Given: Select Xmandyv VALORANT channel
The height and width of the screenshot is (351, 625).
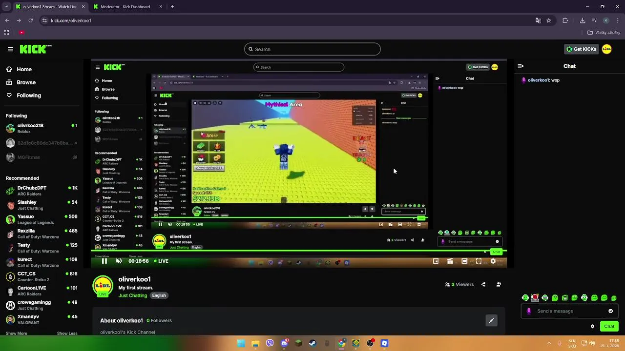Looking at the screenshot, I should coord(42,319).
